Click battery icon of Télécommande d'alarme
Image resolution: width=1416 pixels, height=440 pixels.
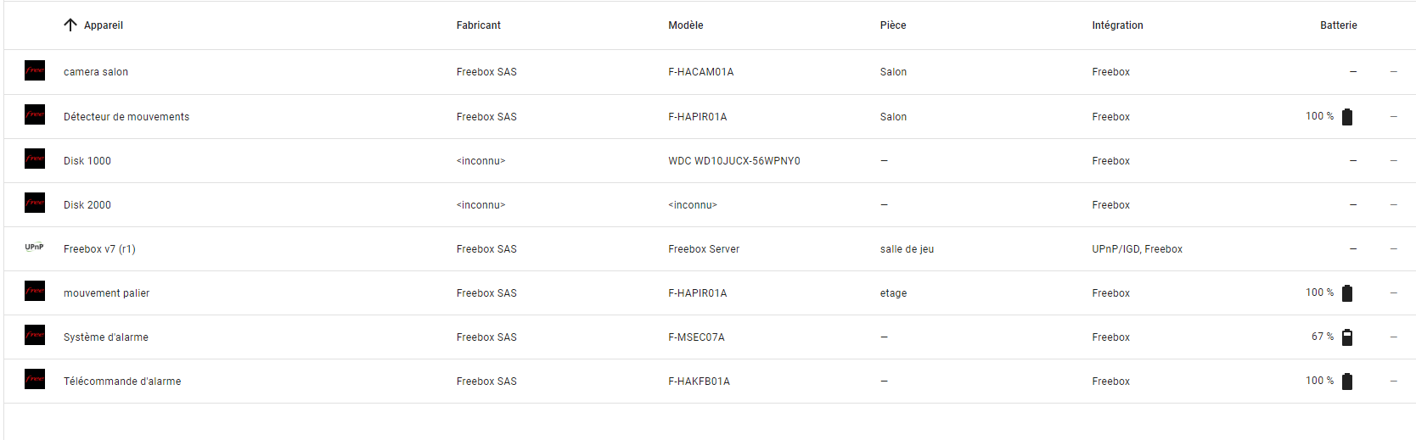pos(1347,381)
